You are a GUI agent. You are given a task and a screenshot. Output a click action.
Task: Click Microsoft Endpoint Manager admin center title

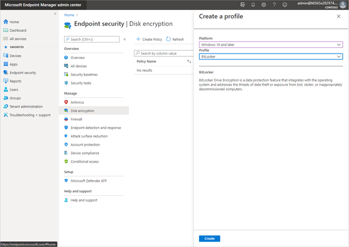(x=43, y=5)
